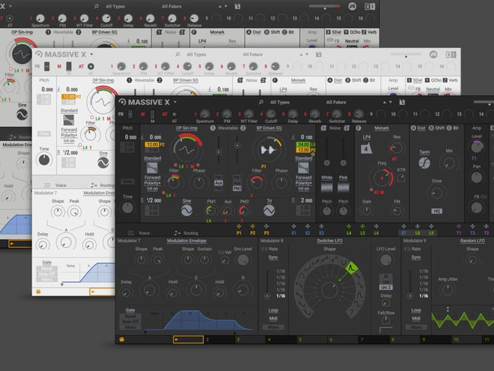The width and height of the screenshot is (494, 371).
Task: Click Noise source 2 icon in dark window
Action: (x=347, y=128)
